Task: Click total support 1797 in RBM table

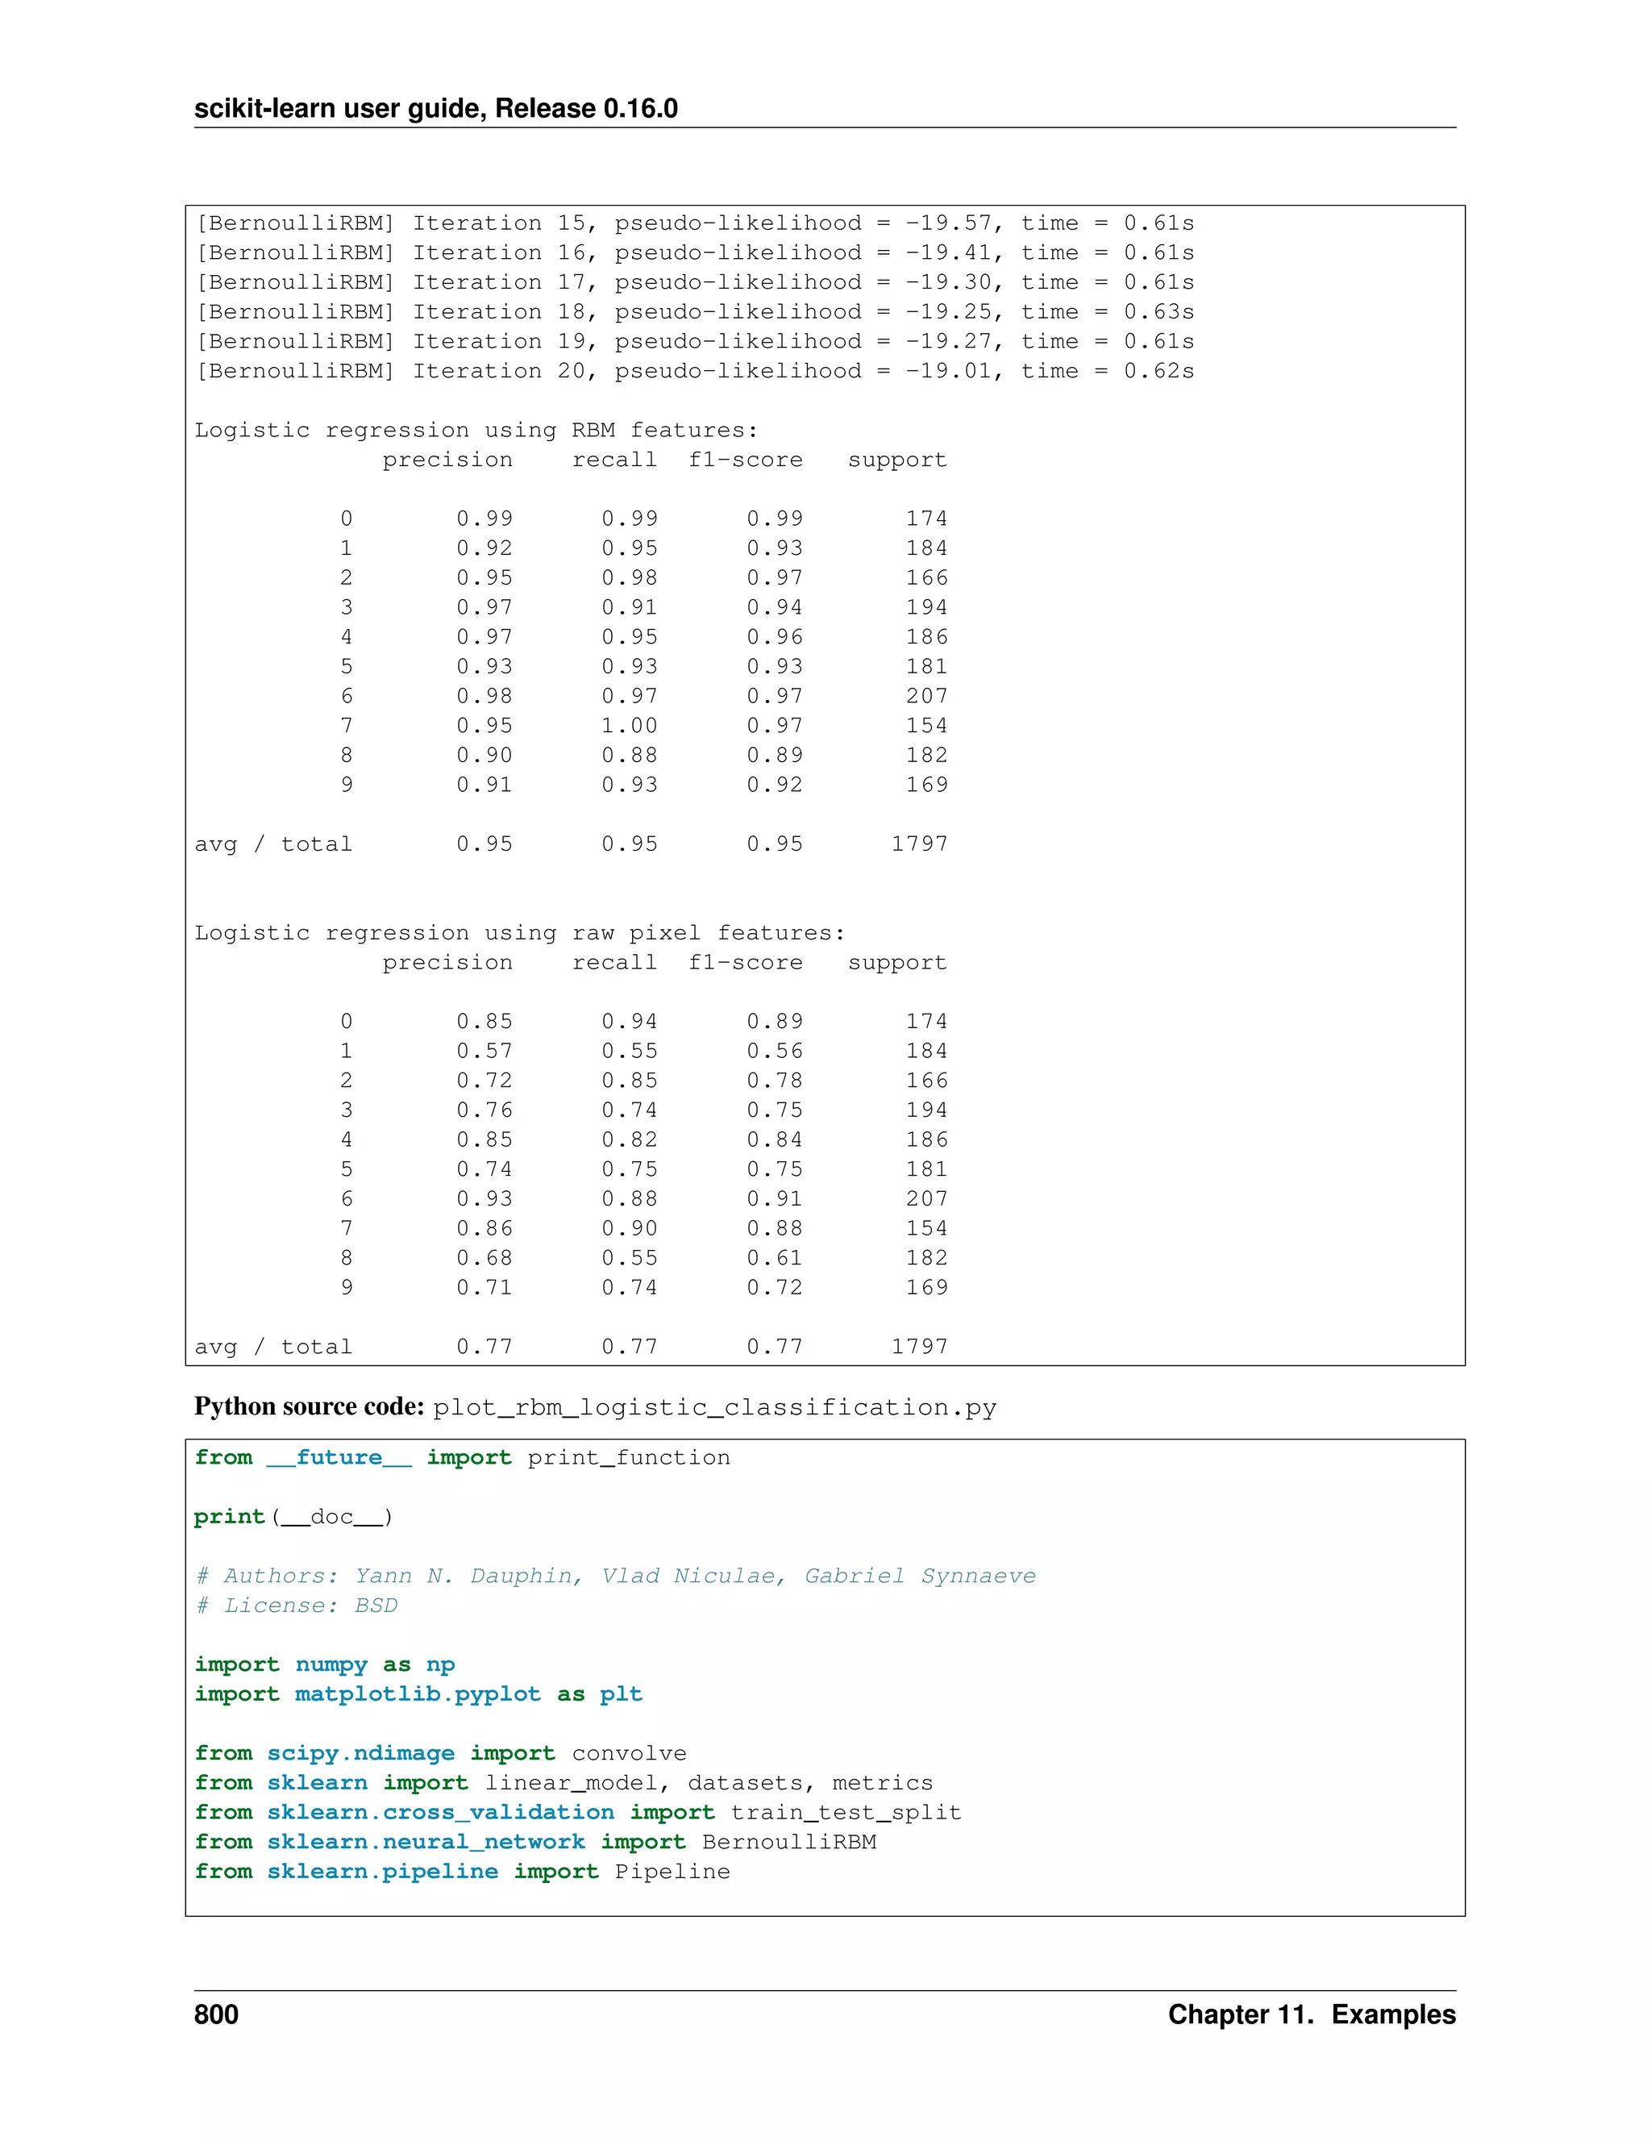Action: coord(919,844)
